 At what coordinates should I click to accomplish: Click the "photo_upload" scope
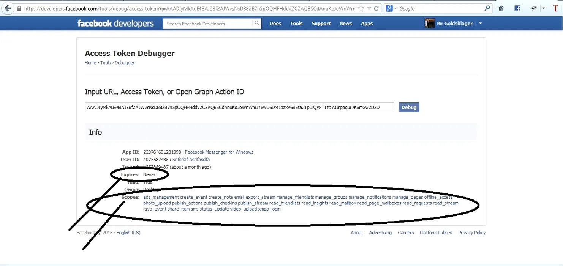pyautogui.click(x=157, y=203)
